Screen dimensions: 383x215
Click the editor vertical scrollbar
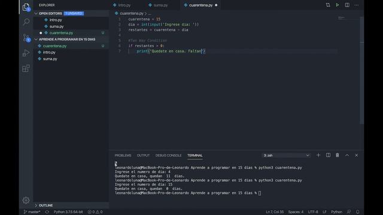[x=361, y=70]
